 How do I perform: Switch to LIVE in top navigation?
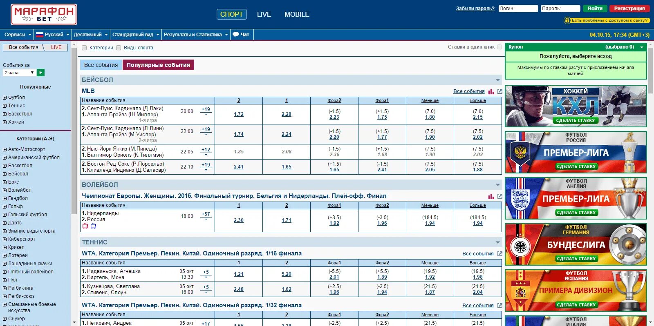tap(264, 14)
